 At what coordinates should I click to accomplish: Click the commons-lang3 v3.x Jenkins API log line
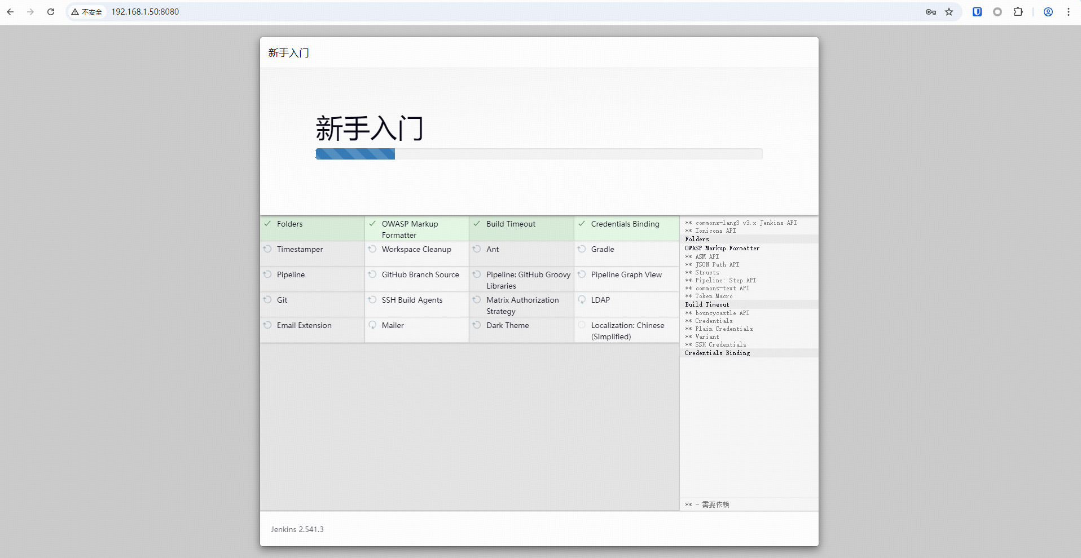pyautogui.click(x=741, y=223)
